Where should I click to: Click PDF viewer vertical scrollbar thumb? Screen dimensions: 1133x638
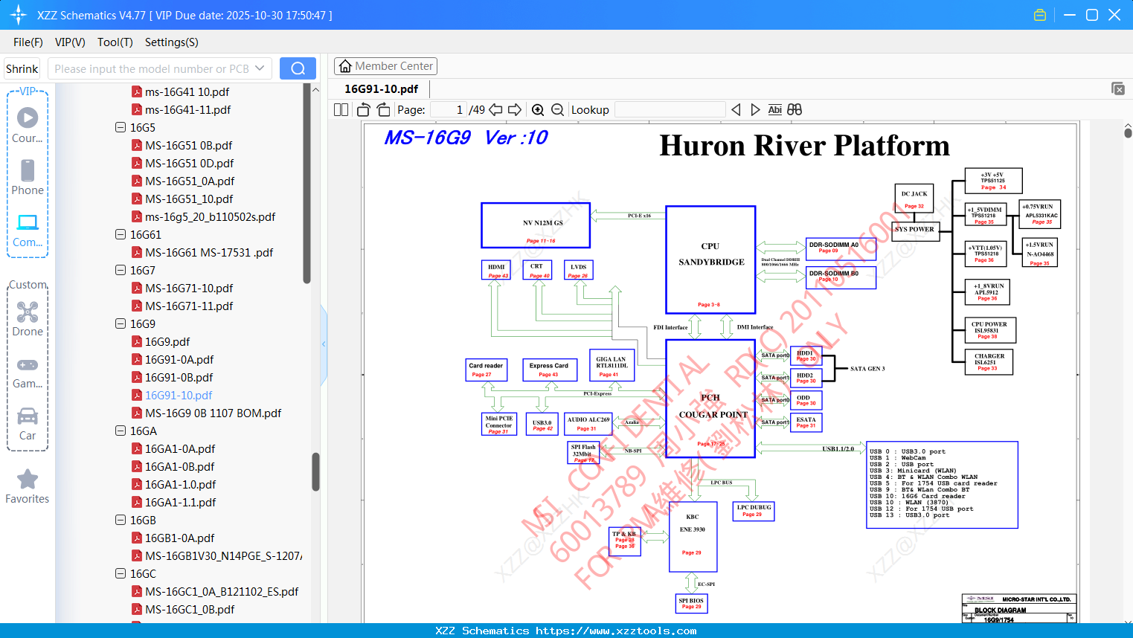(x=1128, y=133)
